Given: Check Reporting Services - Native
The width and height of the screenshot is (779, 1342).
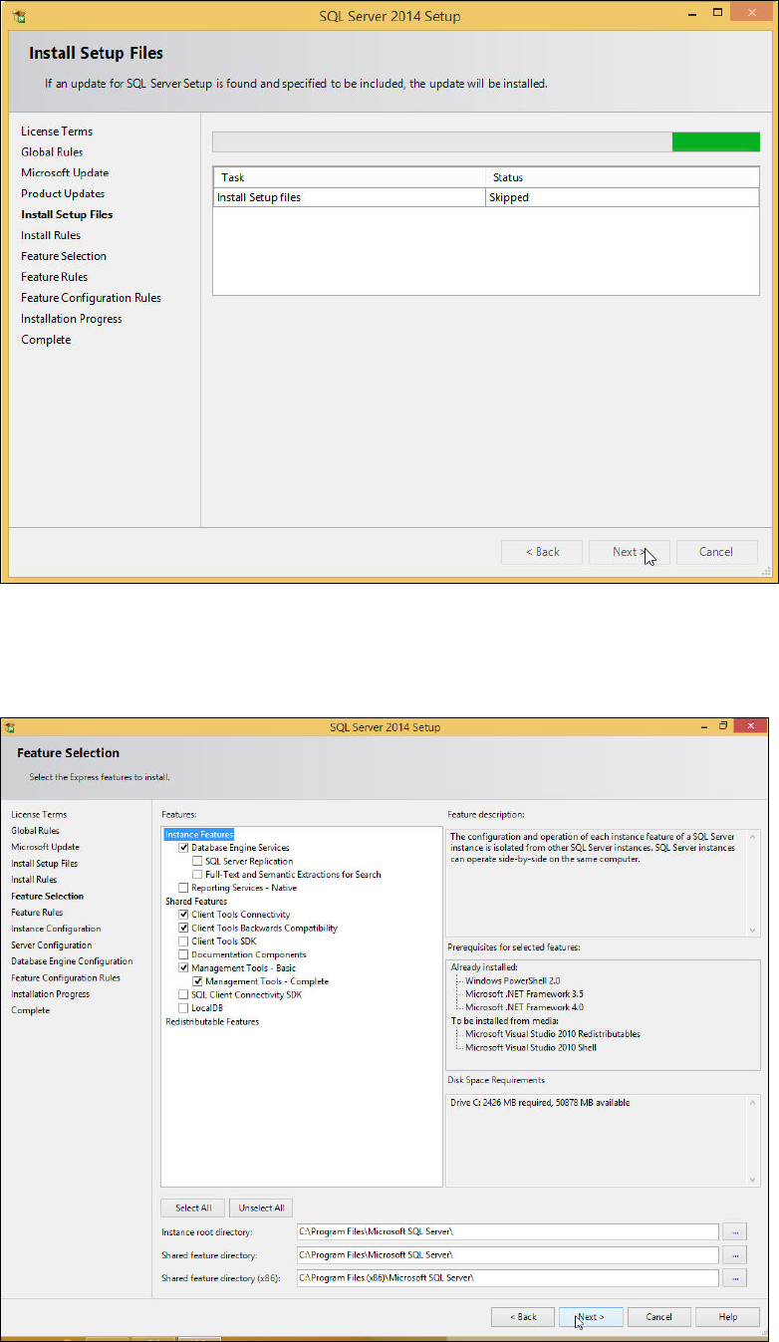Looking at the screenshot, I should click(183, 888).
